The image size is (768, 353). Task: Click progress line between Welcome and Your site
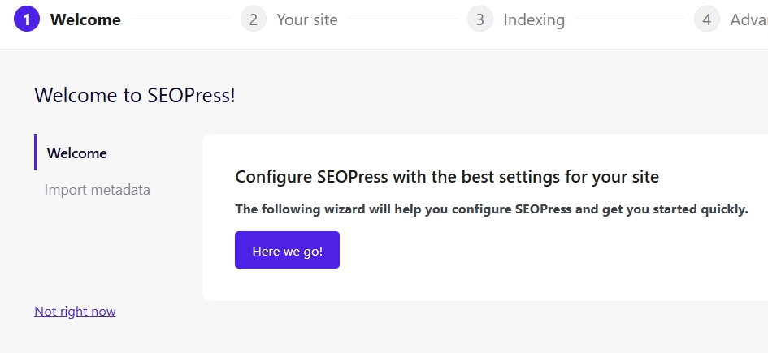click(x=180, y=19)
